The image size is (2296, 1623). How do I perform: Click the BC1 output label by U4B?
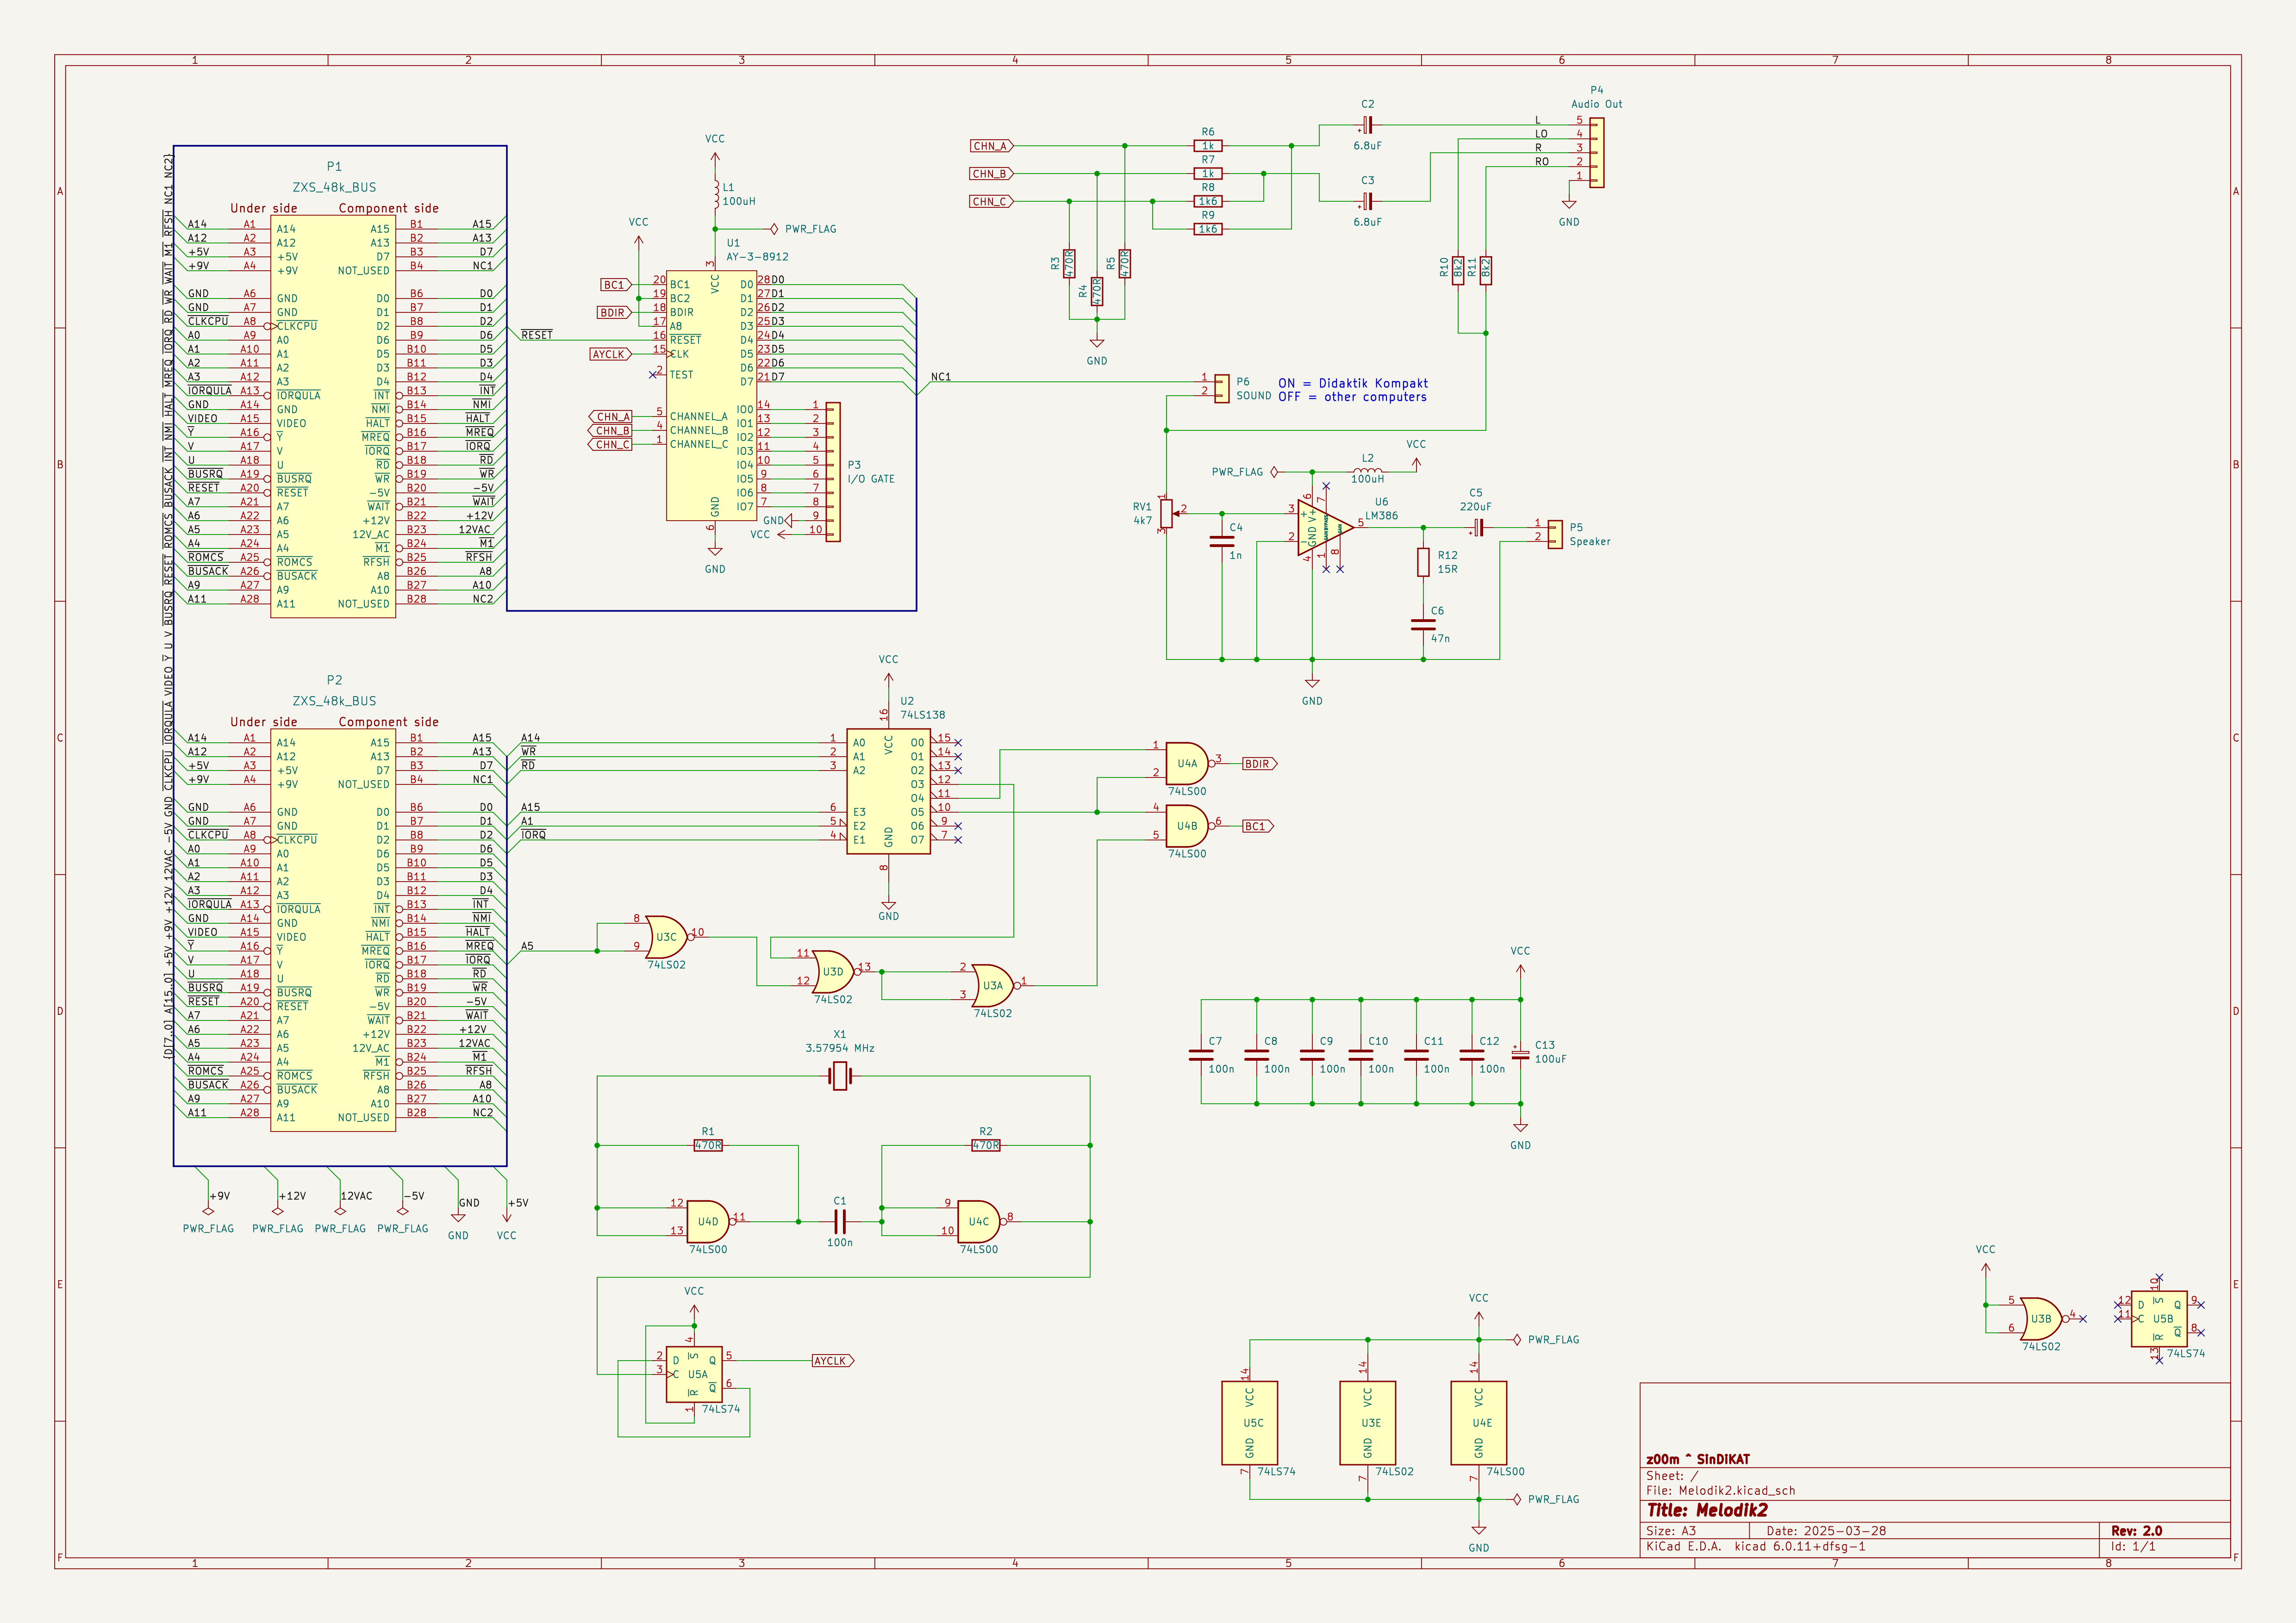1258,826
